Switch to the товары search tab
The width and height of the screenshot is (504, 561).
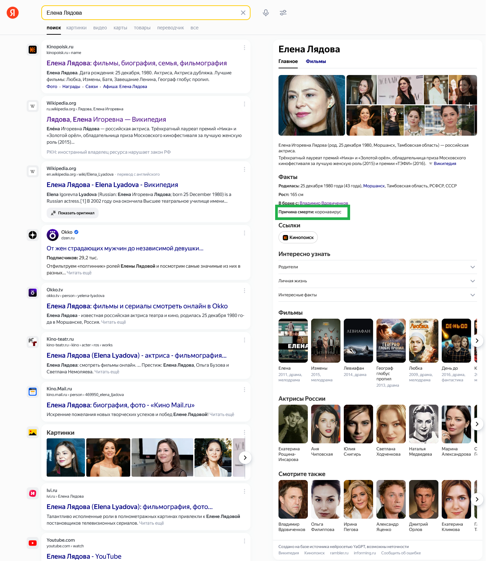tap(142, 28)
